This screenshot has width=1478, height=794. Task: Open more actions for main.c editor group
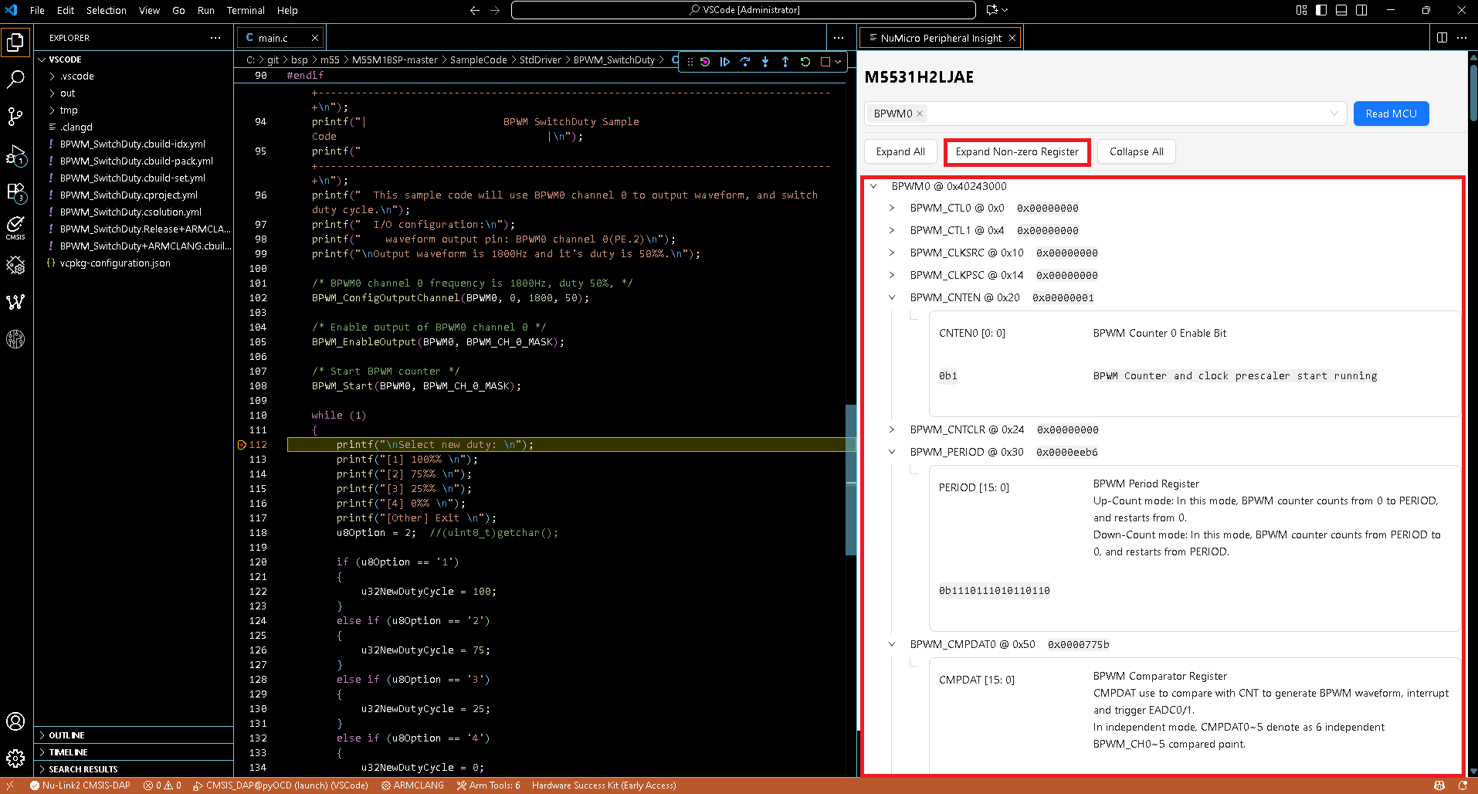click(x=839, y=37)
